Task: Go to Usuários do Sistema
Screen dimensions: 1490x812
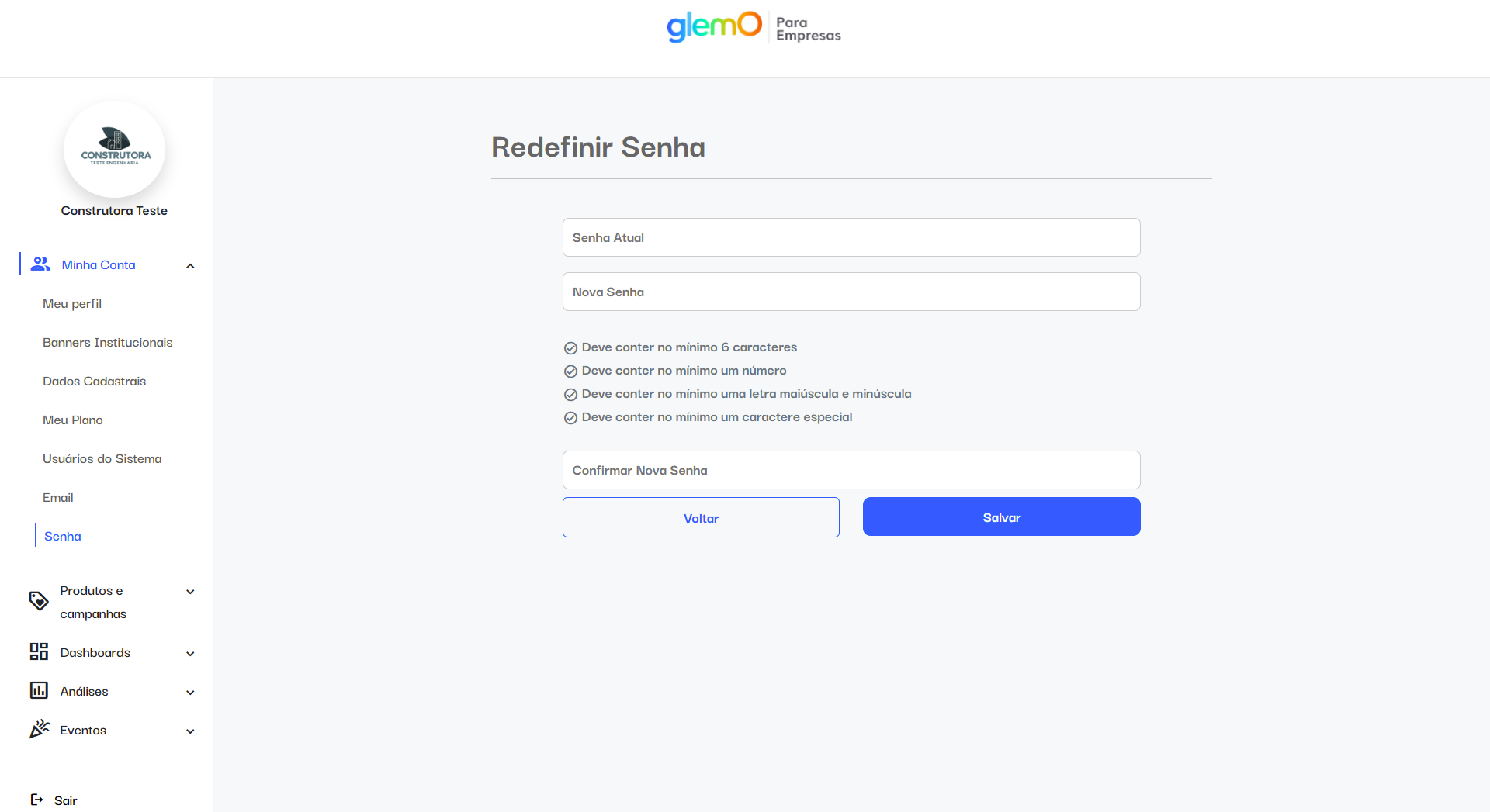Action: pyautogui.click(x=102, y=459)
